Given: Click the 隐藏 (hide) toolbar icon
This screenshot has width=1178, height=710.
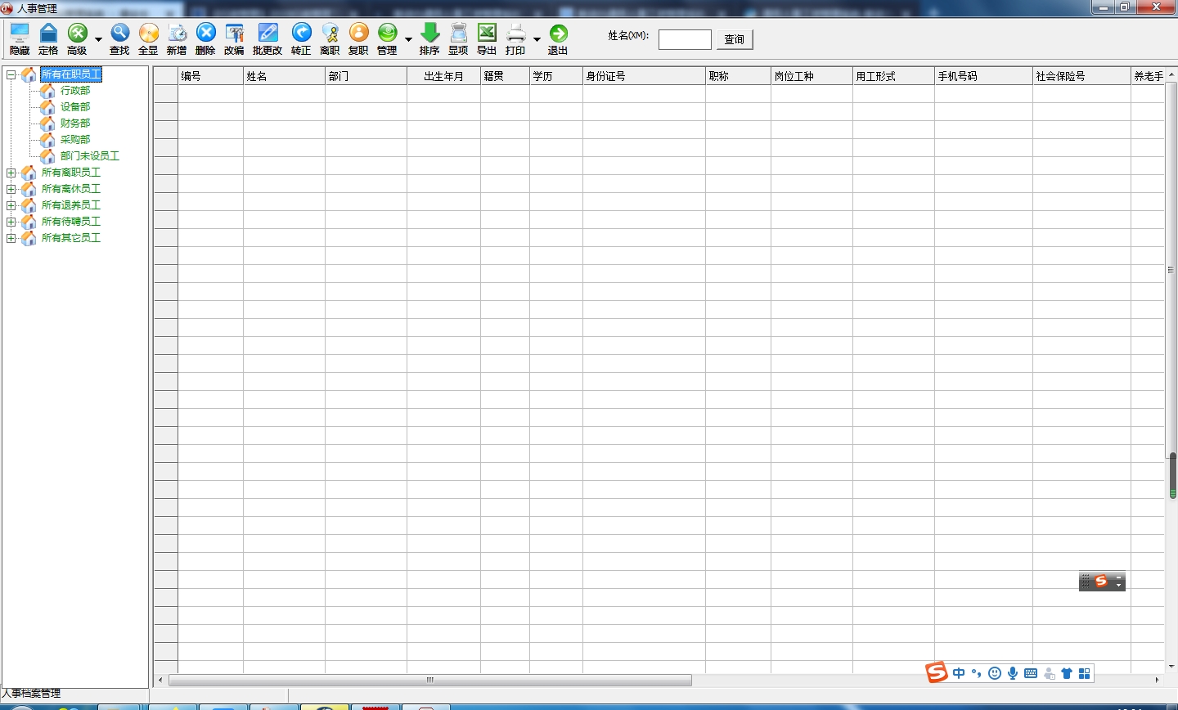Looking at the screenshot, I should point(20,38).
